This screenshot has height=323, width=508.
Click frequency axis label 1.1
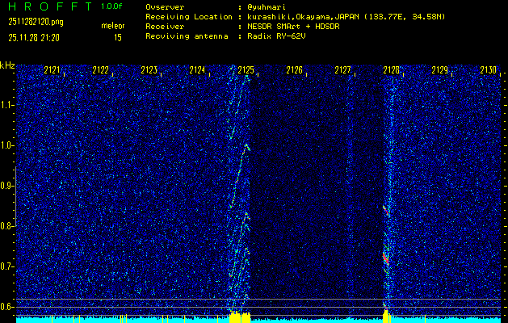(x=7, y=105)
